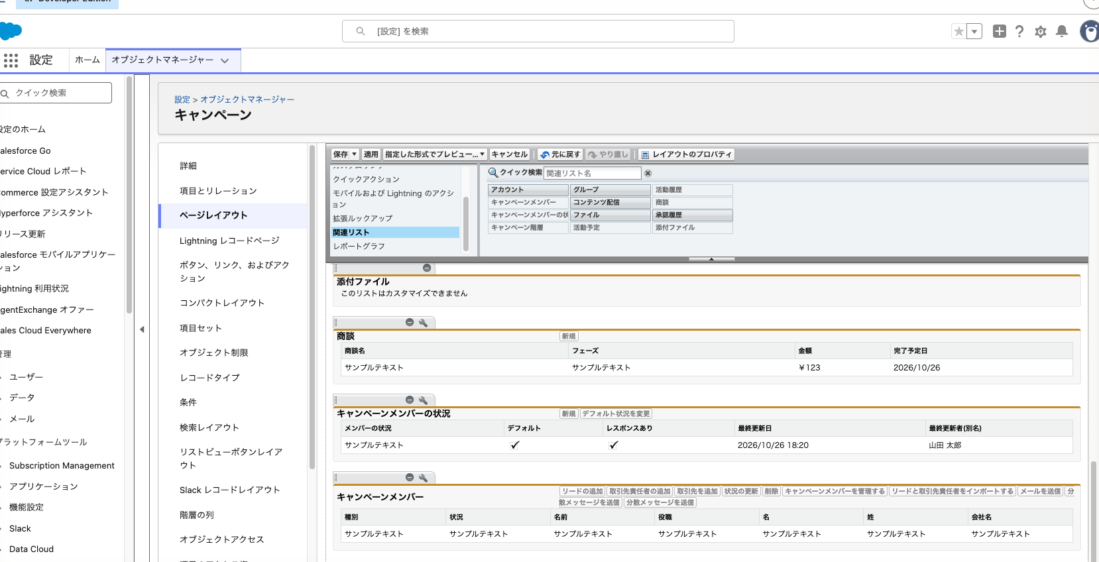
Task: Select レポートグラフ palette category
Action: (x=359, y=246)
